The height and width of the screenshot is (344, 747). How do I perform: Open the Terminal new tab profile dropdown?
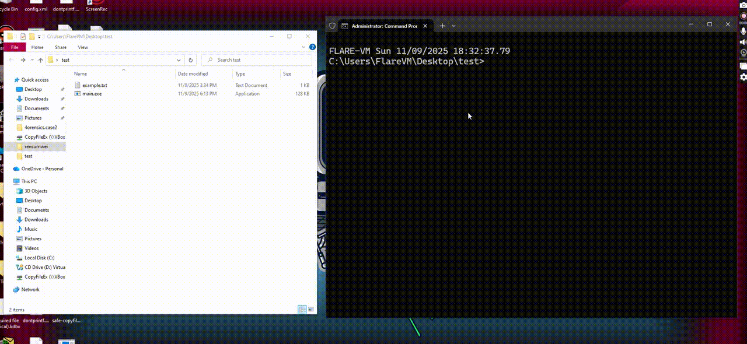(453, 26)
